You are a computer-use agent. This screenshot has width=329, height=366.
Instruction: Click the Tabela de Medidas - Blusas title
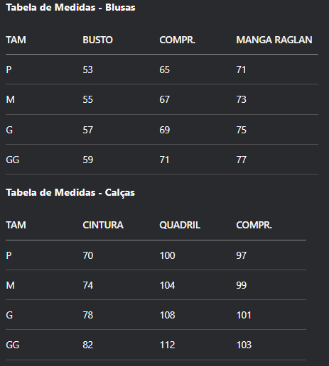[70, 7]
